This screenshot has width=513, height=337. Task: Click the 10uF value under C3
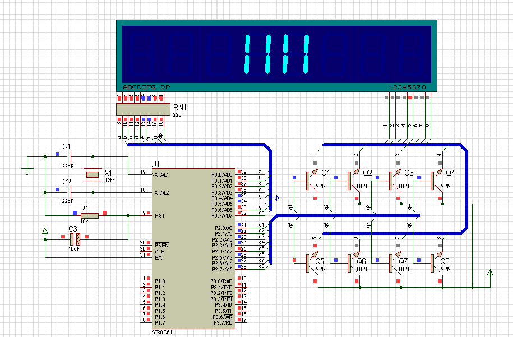(74, 248)
